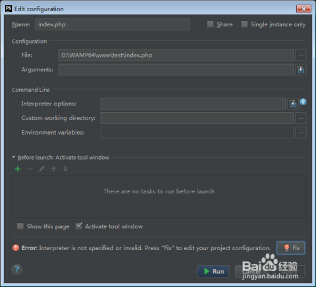Click the Fix button
Screen dimensions: 316x287
[291, 248]
